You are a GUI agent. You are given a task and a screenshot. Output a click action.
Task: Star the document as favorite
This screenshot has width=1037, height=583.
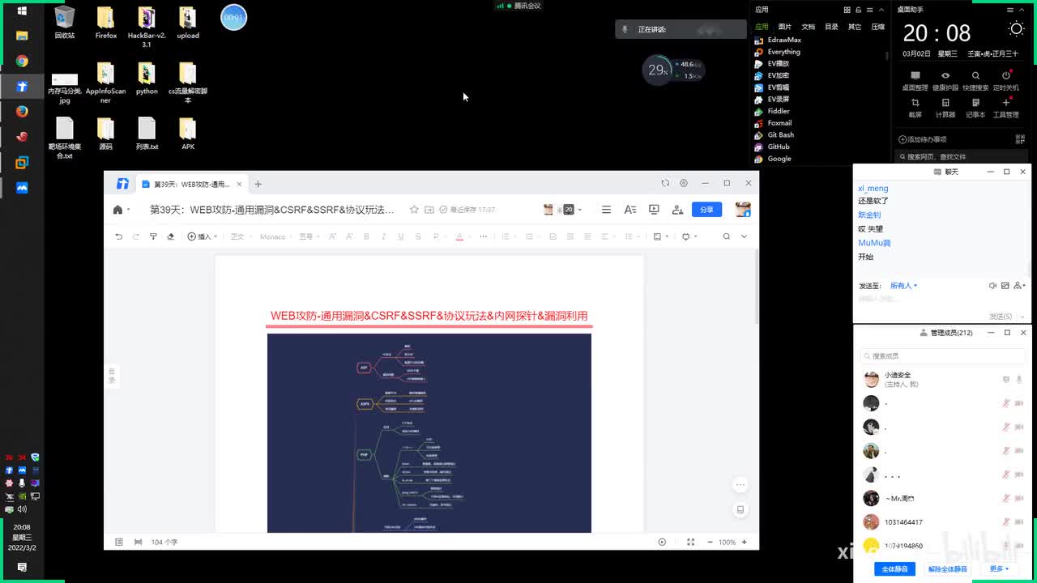coord(414,210)
